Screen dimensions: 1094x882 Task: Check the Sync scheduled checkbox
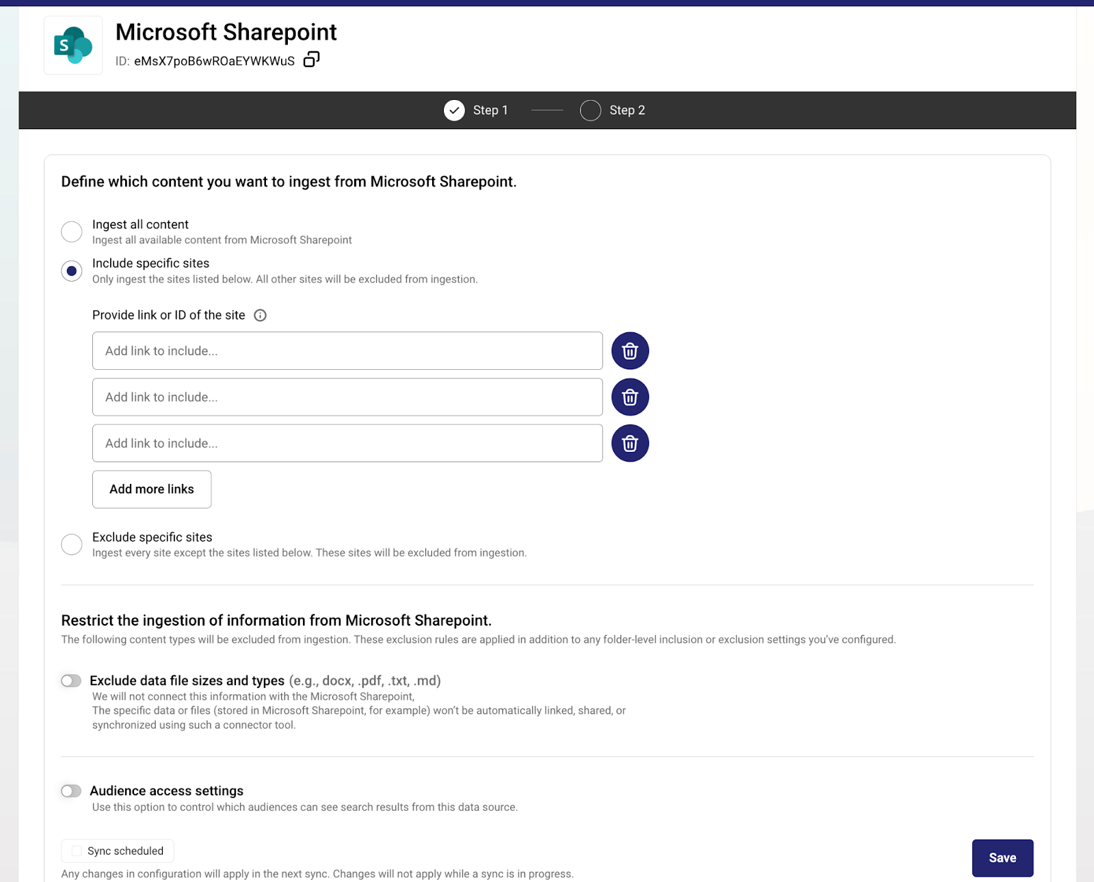[77, 851]
